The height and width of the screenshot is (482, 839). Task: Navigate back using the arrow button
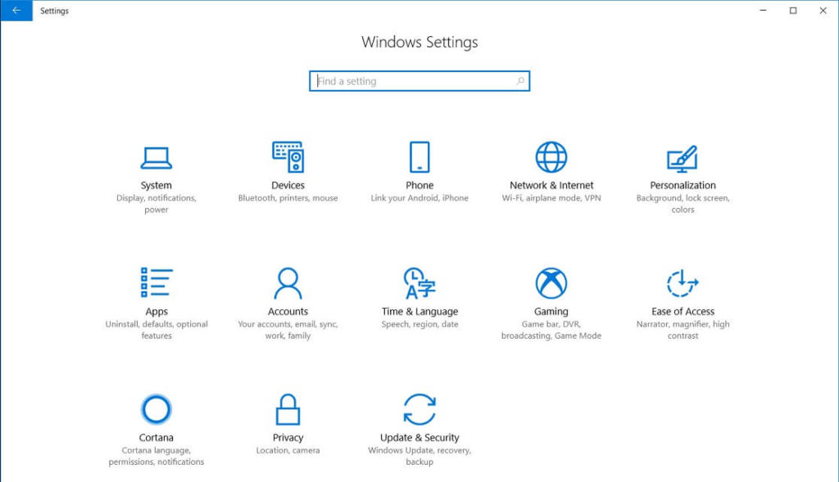(x=16, y=11)
